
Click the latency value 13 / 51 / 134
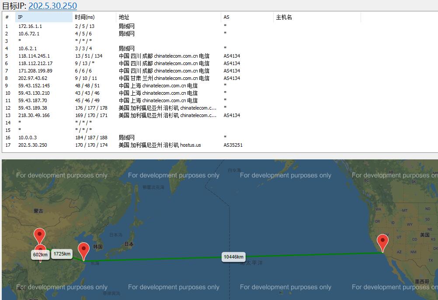coord(89,56)
